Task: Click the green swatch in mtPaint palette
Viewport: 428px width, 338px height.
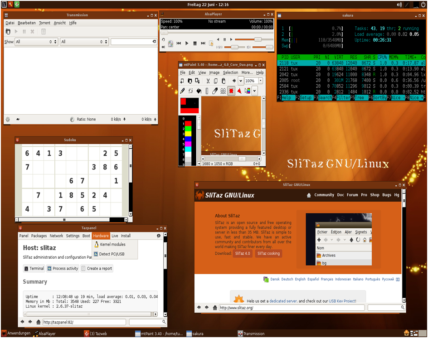Action: pyautogui.click(x=188, y=129)
